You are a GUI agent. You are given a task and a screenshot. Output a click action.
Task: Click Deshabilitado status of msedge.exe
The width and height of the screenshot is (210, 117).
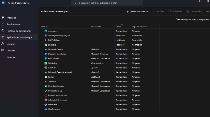[121, 31]
